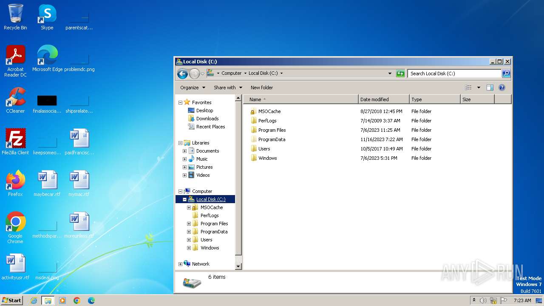Click the Back navigation arrow in Explorer
The width and height of the screenshot is (544, 306).
point(182,74)
